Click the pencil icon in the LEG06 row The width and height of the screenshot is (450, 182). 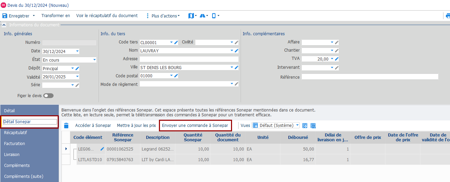[x=102, y=149]
